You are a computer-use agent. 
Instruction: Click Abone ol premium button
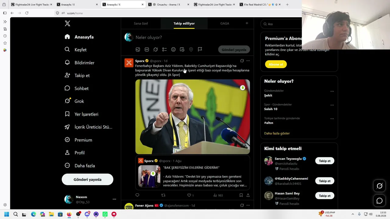(x=276, y=64)
